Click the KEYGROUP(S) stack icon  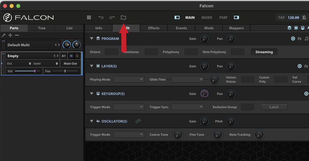point(98,94)
